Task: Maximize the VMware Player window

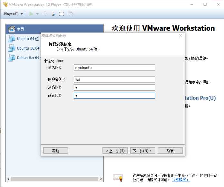Action: click(205, 5)
